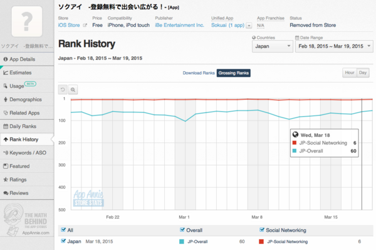Open the Date Range dropdown

point(334,46)
